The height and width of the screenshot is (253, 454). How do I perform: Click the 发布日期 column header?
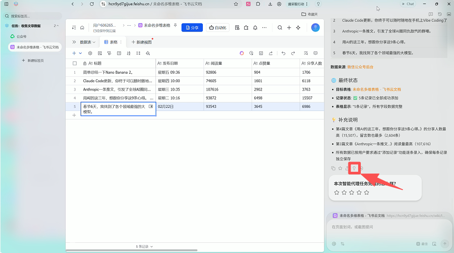180,63
